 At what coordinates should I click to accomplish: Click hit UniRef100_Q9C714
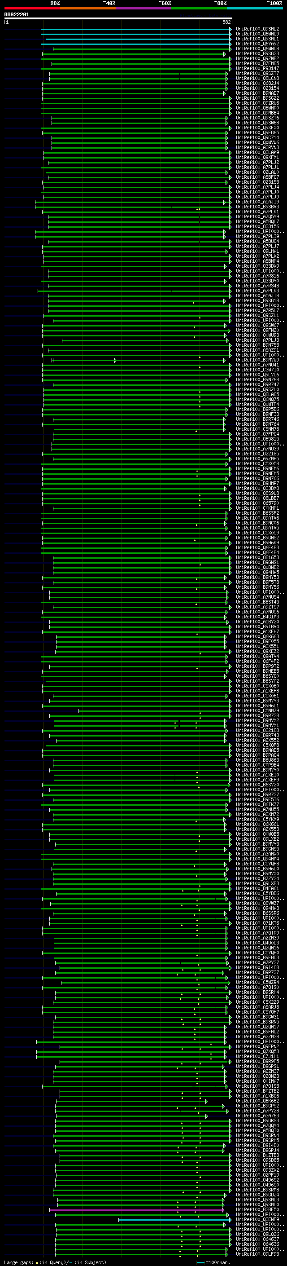(x=257, y=137)
